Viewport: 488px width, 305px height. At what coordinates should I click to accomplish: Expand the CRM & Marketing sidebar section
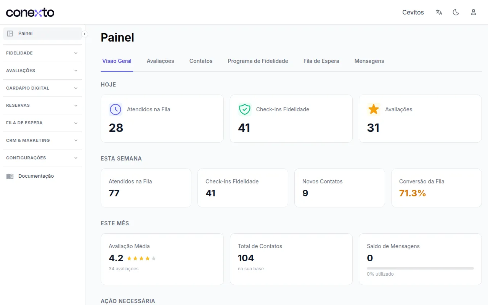(x=42, y=140)
